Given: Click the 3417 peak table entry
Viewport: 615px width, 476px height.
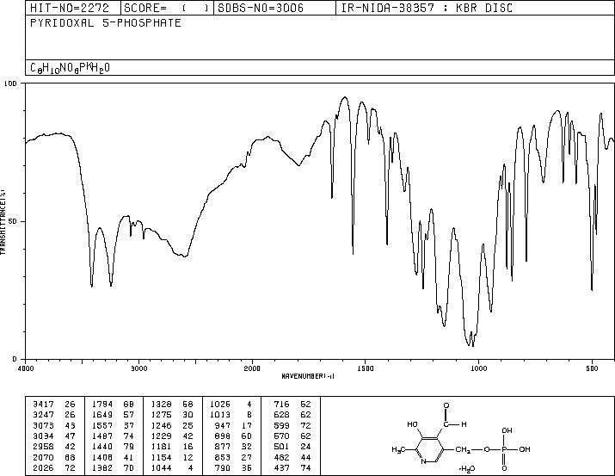Looking at the screenshot, I should [53, 405].
